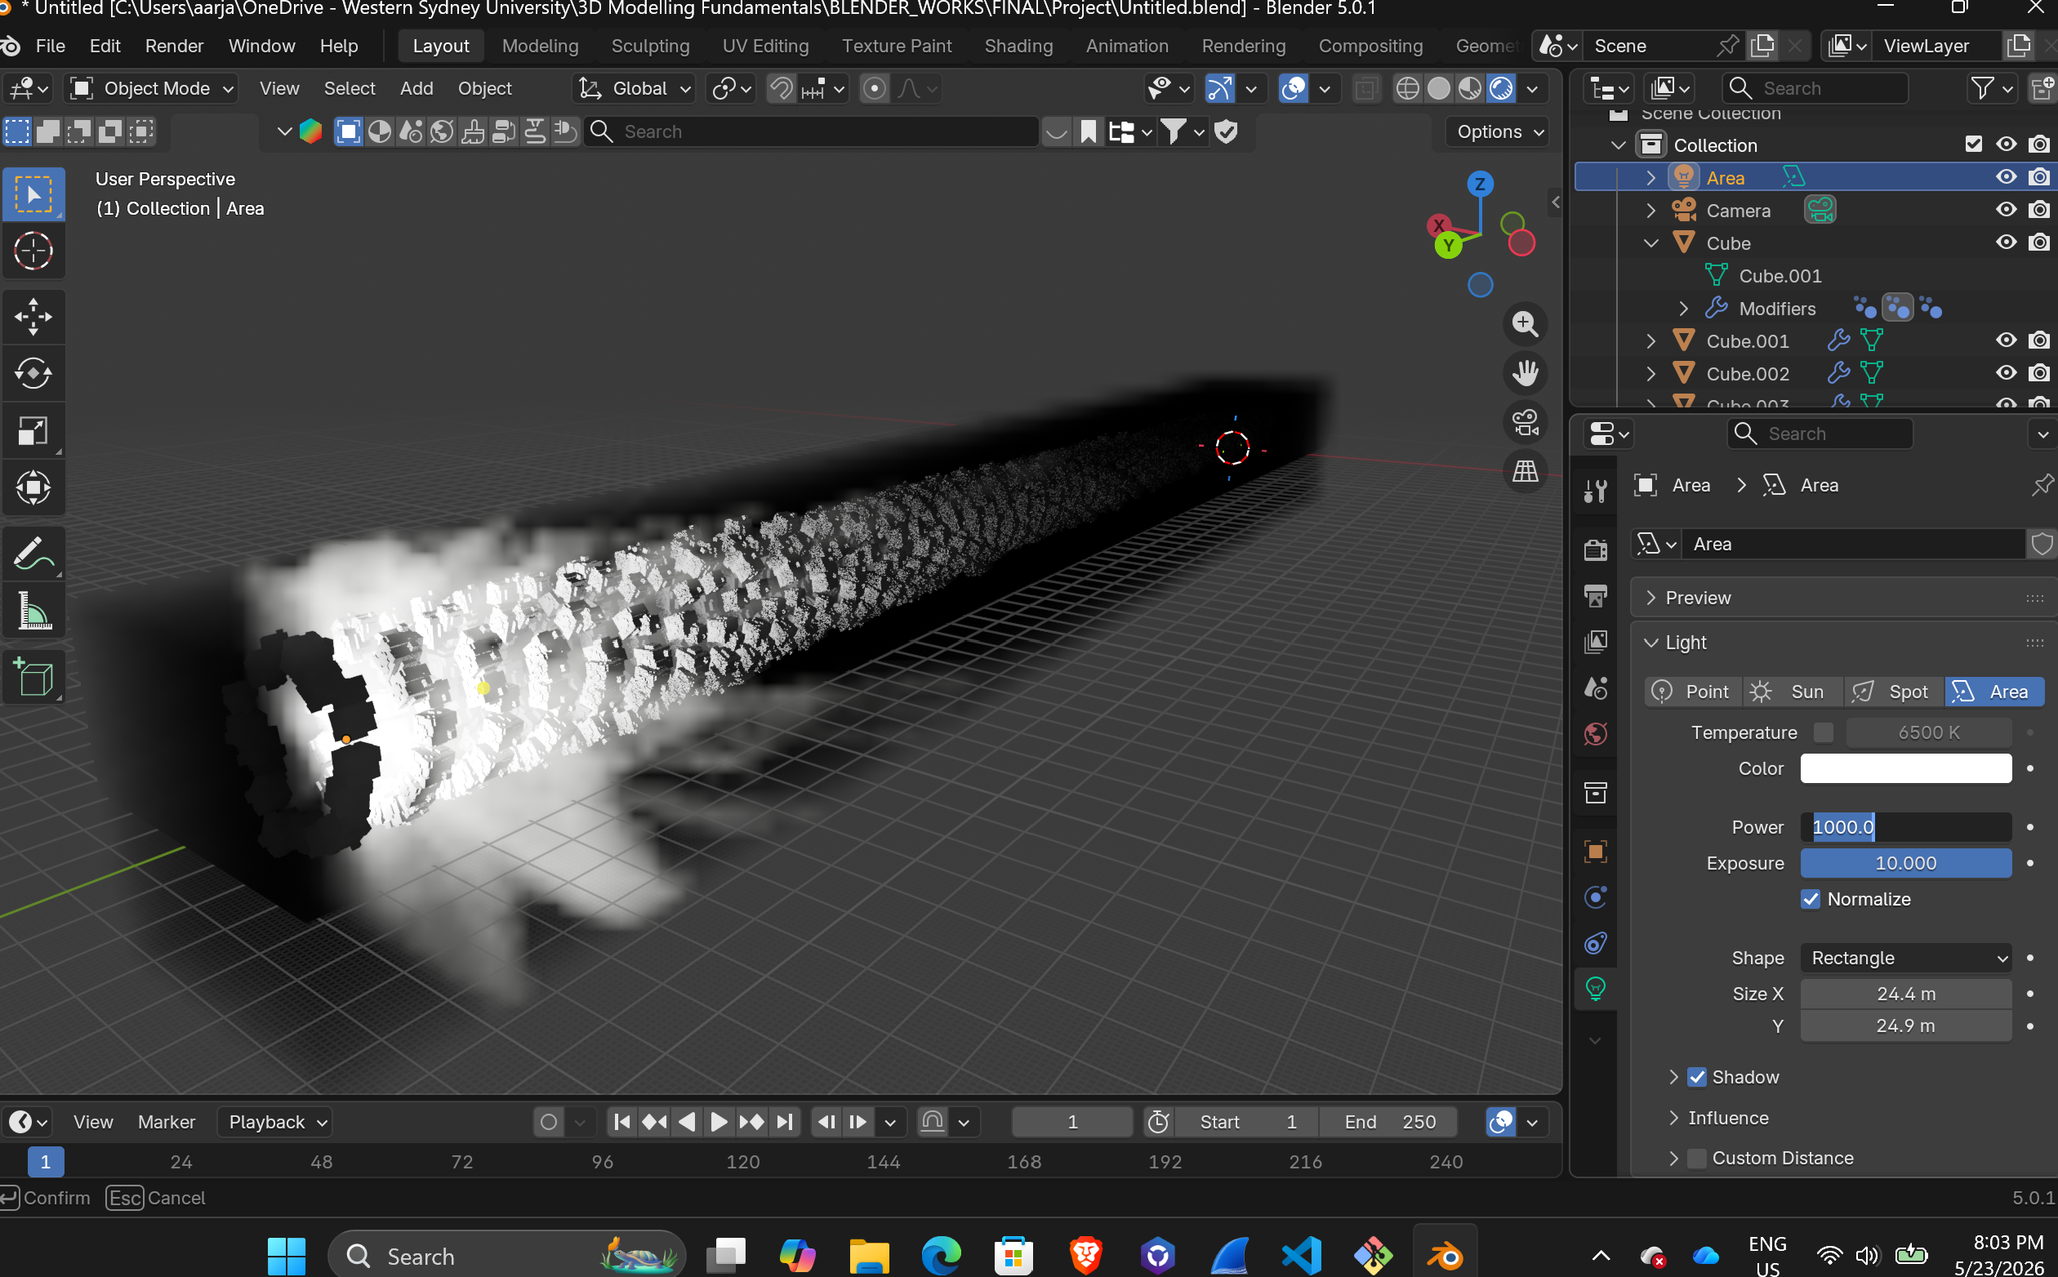
Task: Disable Cube.001 in renders
Action: coord(2038,341)
